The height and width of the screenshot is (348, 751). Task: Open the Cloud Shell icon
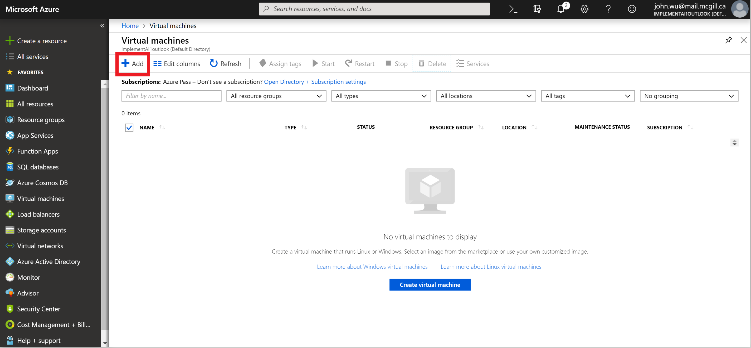(x=513, y=9)
